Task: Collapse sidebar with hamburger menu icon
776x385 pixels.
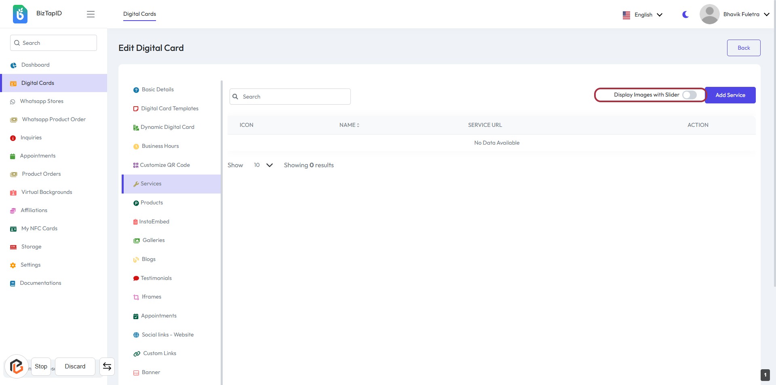Action: tap(91, 14)
